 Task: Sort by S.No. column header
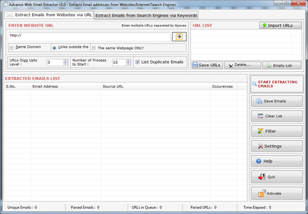17,86
